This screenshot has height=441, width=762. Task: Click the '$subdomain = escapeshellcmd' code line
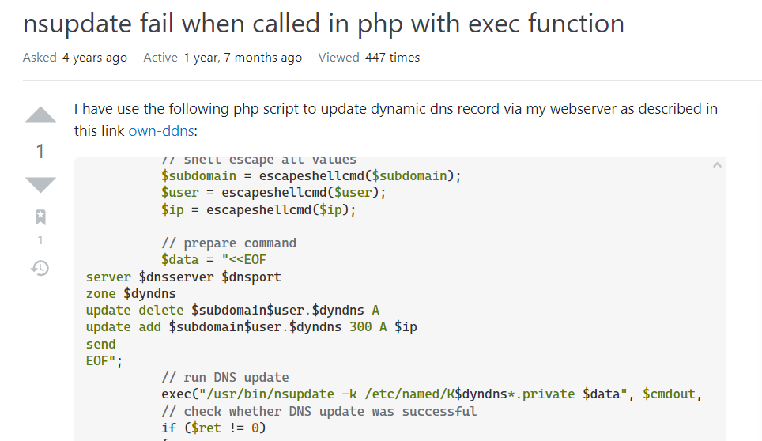pos(311,175)
